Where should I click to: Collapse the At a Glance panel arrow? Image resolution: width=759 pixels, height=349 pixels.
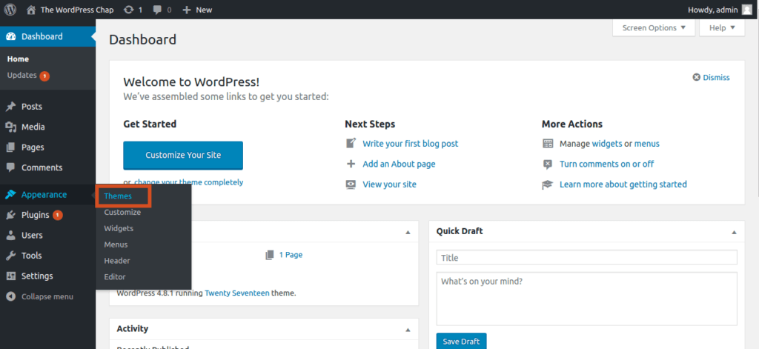[408, 233]
